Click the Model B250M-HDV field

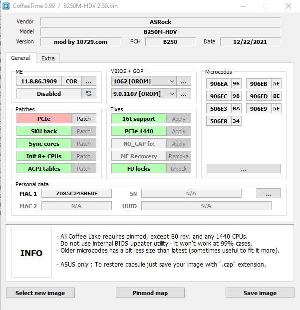(x=160, y=31)
